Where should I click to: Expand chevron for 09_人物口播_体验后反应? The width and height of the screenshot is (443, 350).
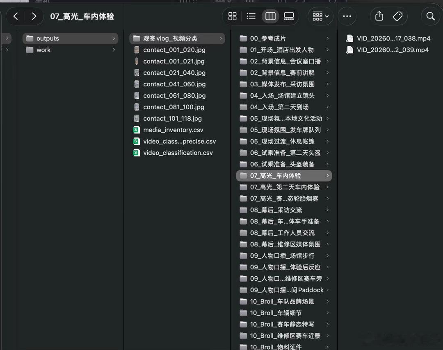tap(327, 267)
